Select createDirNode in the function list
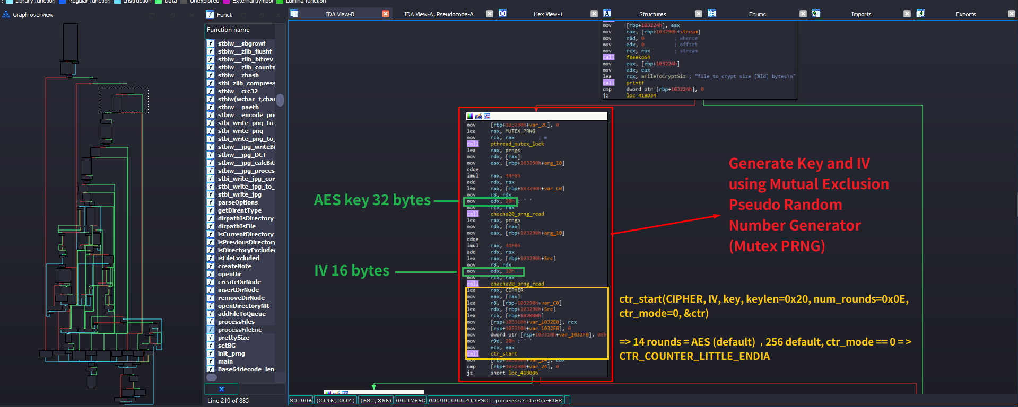 click(240, 282)
